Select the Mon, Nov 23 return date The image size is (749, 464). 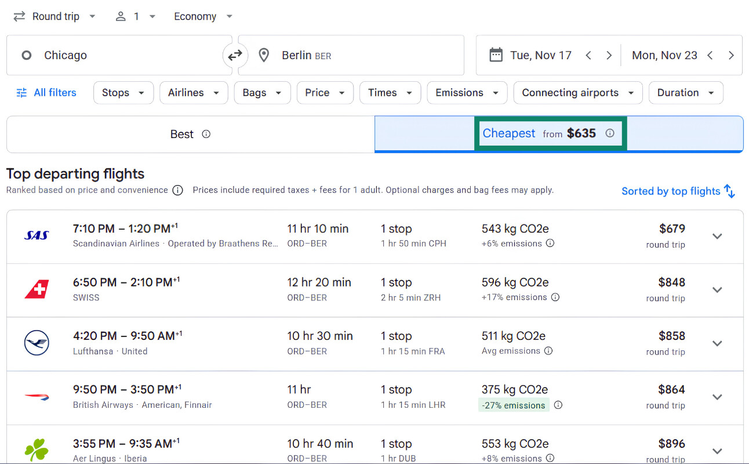tap(664, 56)
